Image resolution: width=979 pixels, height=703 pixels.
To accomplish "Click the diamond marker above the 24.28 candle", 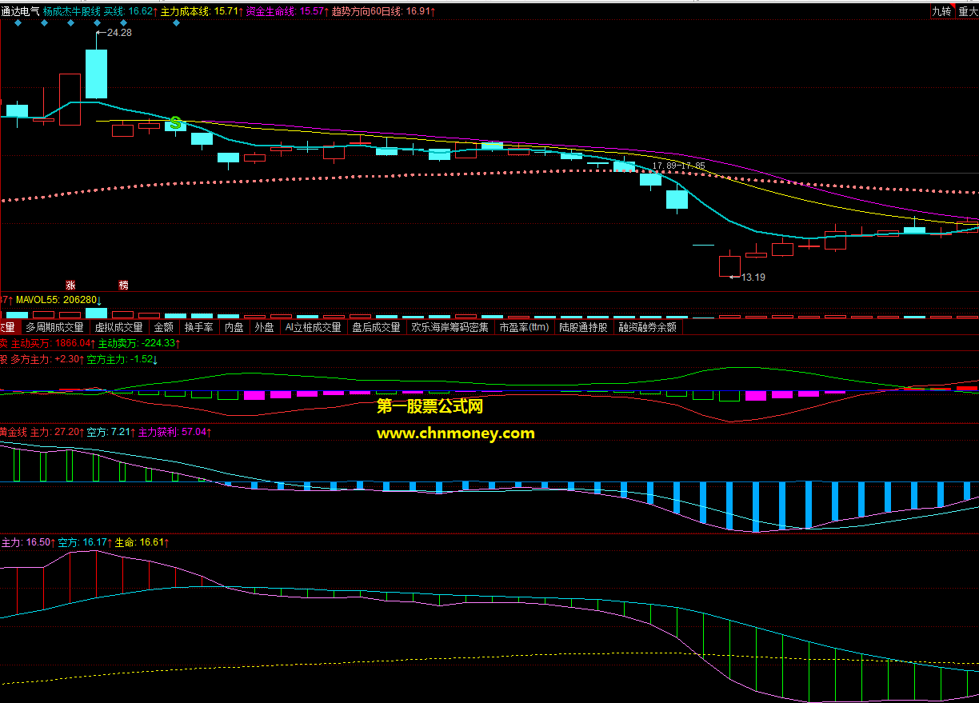I will 97,23.
